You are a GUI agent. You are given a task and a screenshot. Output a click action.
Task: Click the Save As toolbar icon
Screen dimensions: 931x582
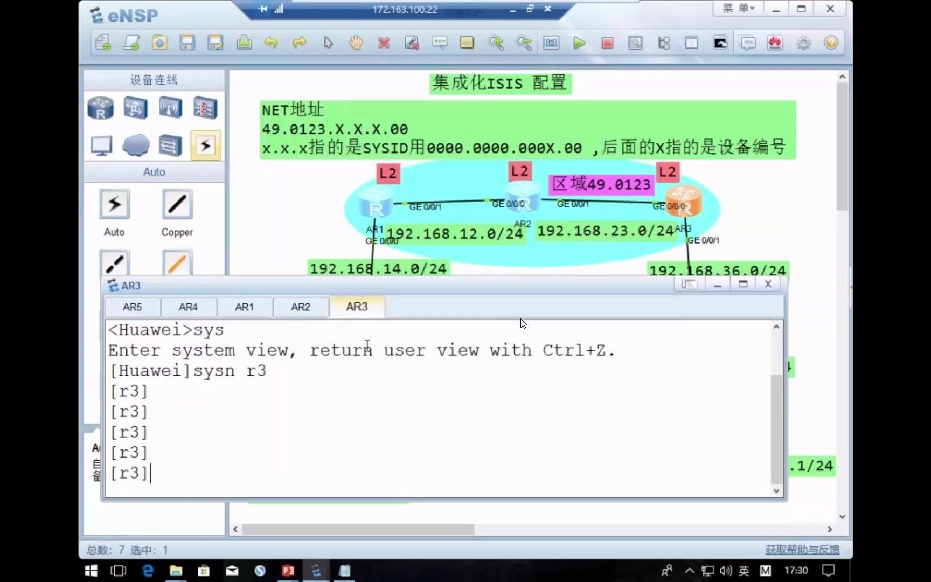coord(216,43)
